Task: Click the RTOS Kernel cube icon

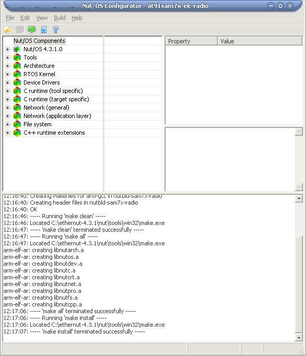Action: (17, 74)
